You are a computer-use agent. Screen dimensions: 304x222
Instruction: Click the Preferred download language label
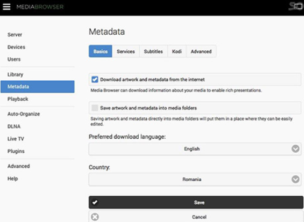click(x=127, y=137)
